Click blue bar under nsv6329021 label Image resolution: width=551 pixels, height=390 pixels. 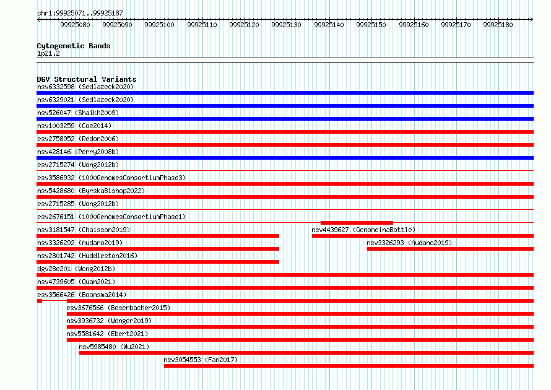coord(285,106)
